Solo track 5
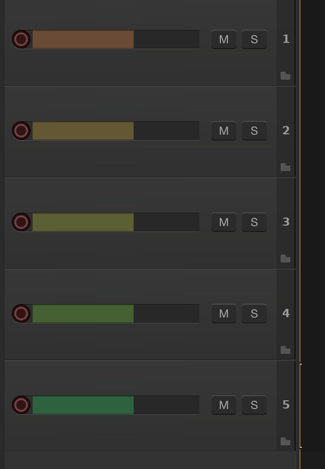The width and height of the screenshot is (325, 469). point(254,404)
